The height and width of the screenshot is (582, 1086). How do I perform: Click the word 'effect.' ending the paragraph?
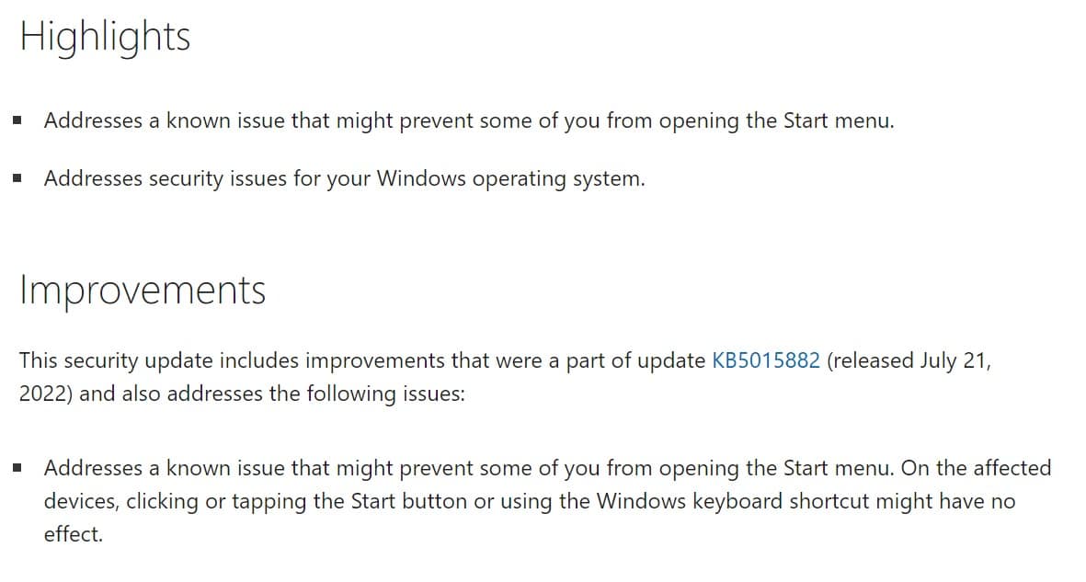click(x=74, y=534)
